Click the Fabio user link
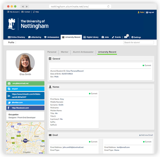Viewport: 160px width, 157px height. (x=141, y=12)
